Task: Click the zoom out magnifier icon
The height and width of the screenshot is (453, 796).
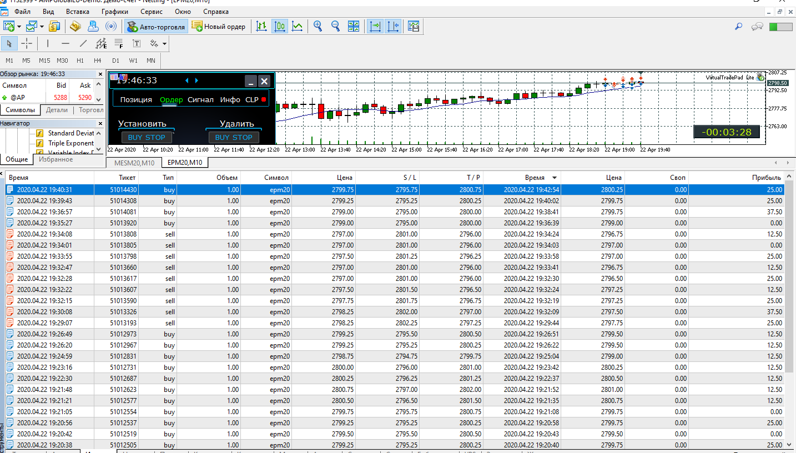Action: tap(335, 26)
